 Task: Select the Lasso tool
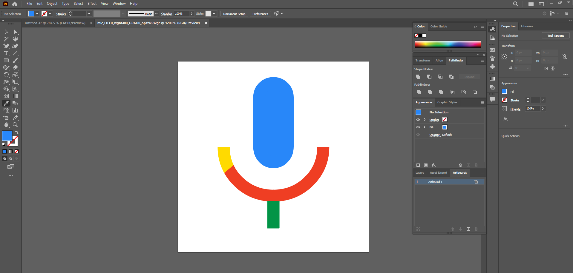pyautogui.click(x=15, y=39)
